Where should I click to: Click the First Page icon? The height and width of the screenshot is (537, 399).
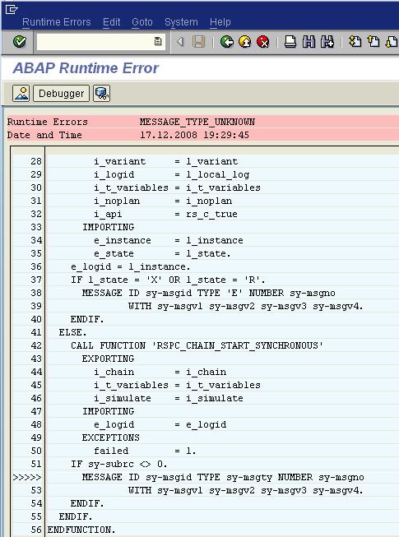(355, 42)
